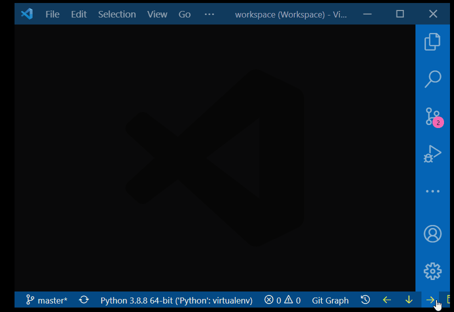The height and width of the screenshot is (312, 454).
Task: Maximize the VS Code window
Action: pos(400,14)
